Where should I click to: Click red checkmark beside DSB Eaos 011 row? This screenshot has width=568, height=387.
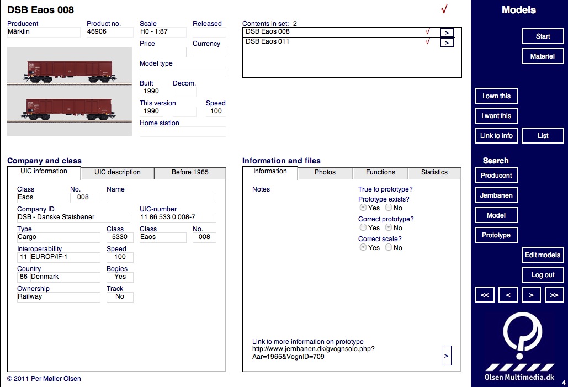tap(427, 41)
